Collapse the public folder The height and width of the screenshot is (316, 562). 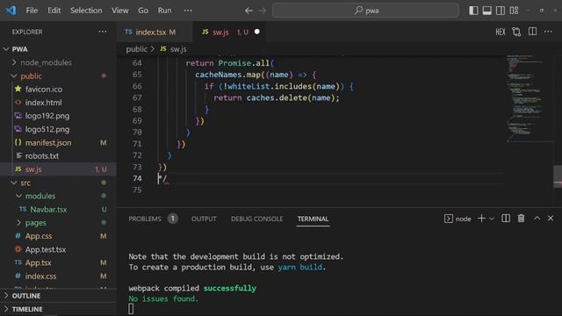58,76
